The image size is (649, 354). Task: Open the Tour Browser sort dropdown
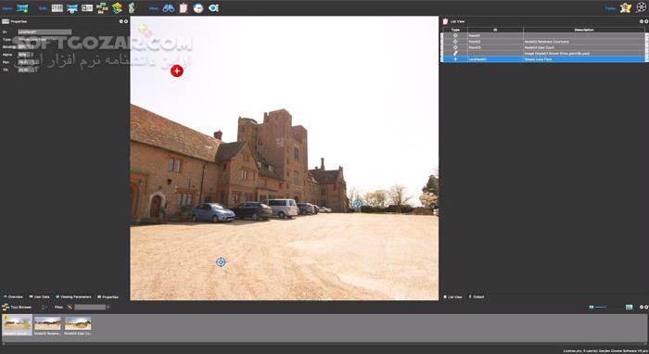pyautogui.click(x=44, y=308)
